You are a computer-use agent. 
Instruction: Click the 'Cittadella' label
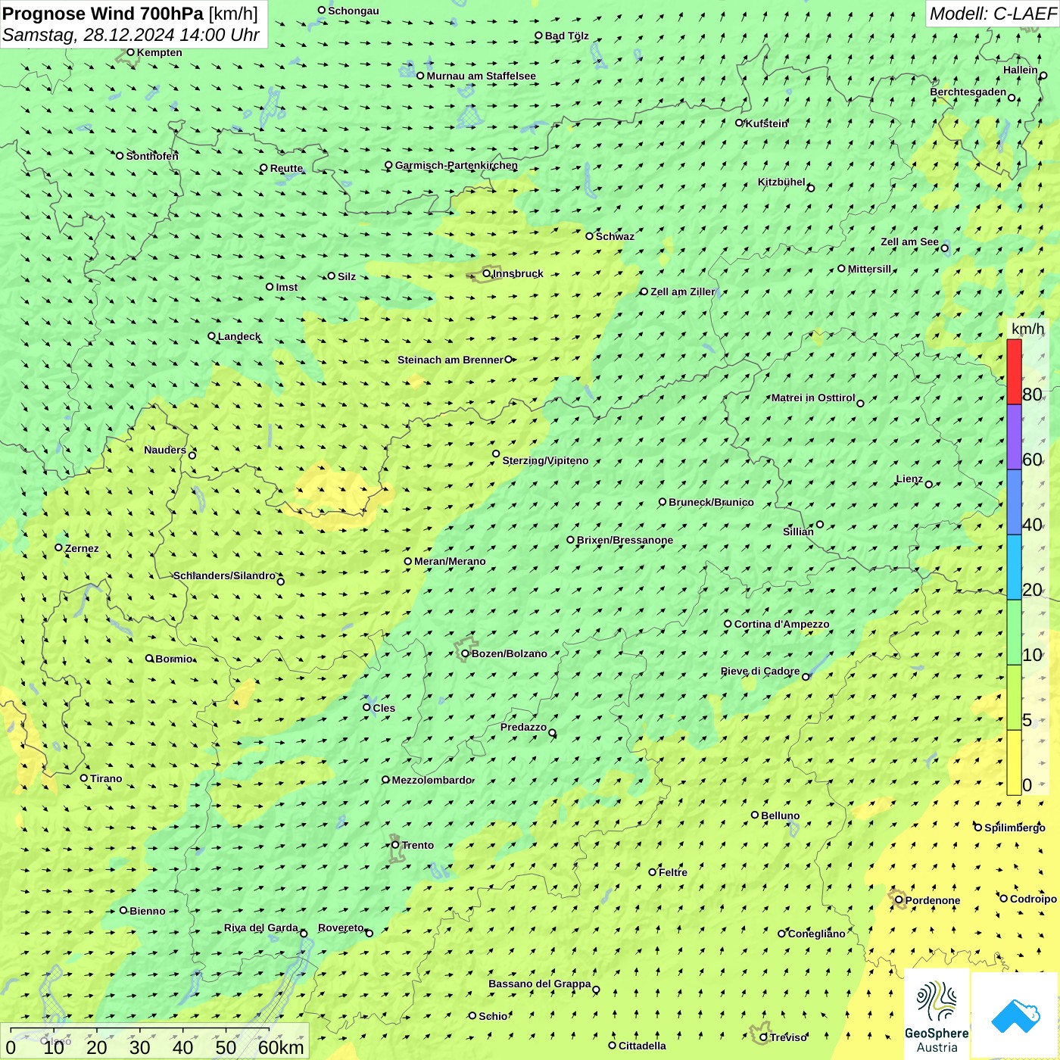click(x=642, y=1046)
